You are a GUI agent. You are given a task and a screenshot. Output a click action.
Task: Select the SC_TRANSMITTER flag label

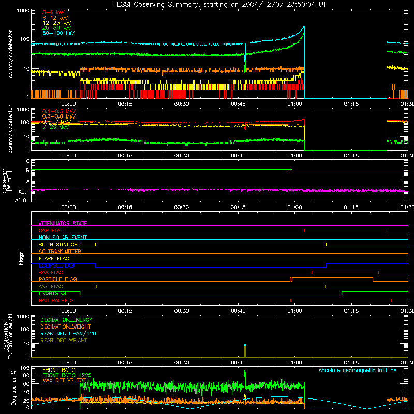pyautogui.click(x=60, y=252)
